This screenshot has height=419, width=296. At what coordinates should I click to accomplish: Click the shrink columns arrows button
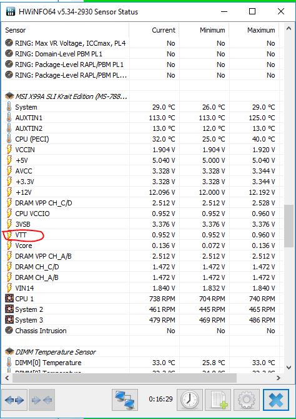pyautogui.click(x=42, y=400)
